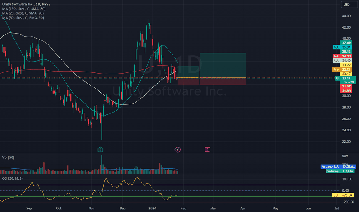Click the 7.739M volume value
This screenshot has width=359, height=212.
tap(347, 171)
